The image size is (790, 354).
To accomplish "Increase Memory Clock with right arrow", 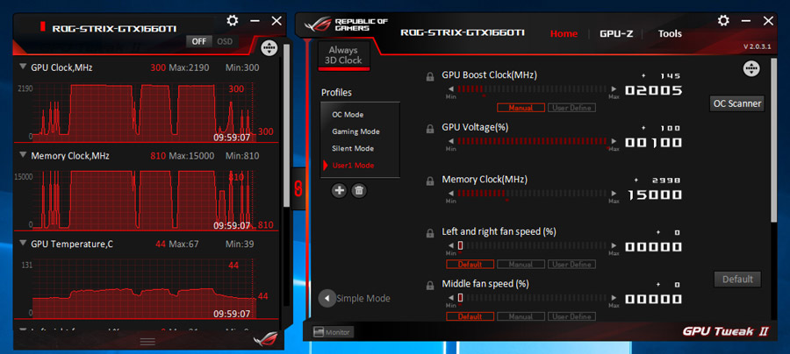I will pyautogui.click(x=614, y=194).
